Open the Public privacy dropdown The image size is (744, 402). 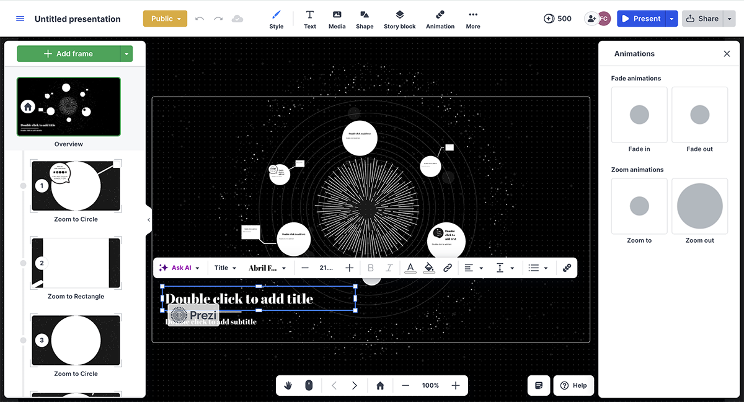[165, 19]
